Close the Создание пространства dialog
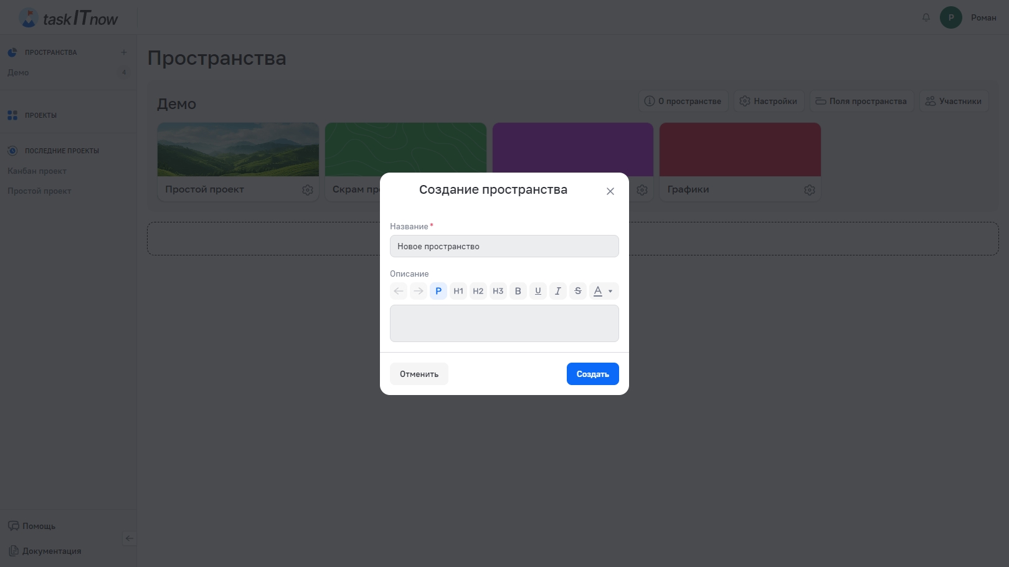 coord(610,191)
